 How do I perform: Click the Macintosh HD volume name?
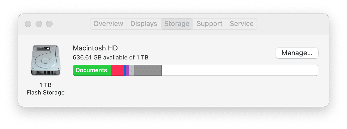coord(95,48)
